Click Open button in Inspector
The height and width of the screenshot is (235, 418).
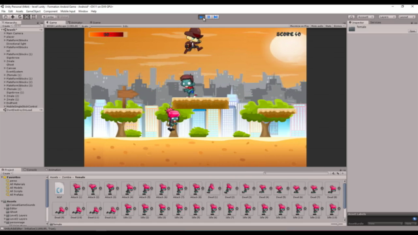coord(412,31)
